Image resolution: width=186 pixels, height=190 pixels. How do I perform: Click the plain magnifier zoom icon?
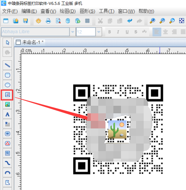pos(172,21)
